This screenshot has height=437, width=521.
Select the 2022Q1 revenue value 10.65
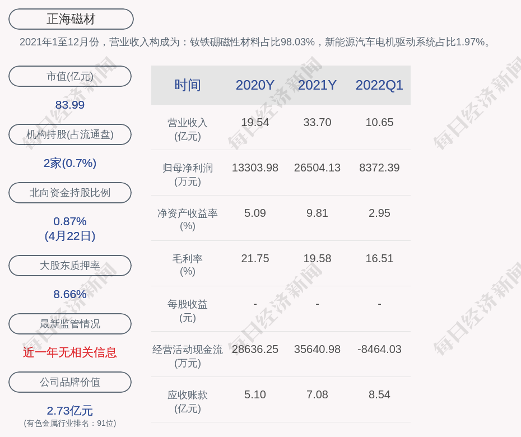point(379,122)
